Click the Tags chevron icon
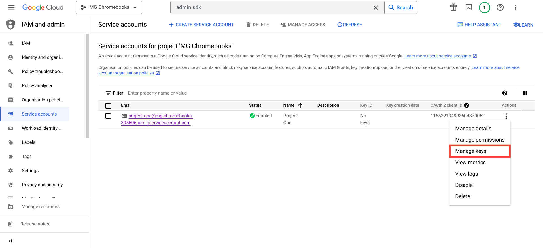Screen dimensions: 543x248 [10, 157]
